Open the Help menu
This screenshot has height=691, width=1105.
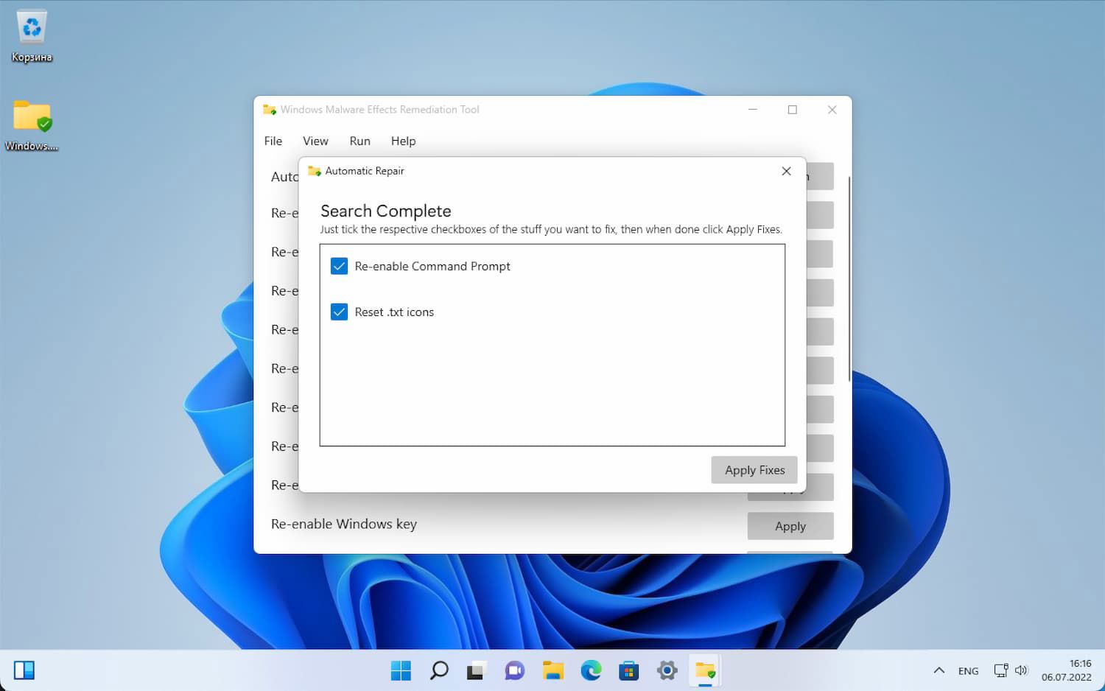[x=403, y=141]
